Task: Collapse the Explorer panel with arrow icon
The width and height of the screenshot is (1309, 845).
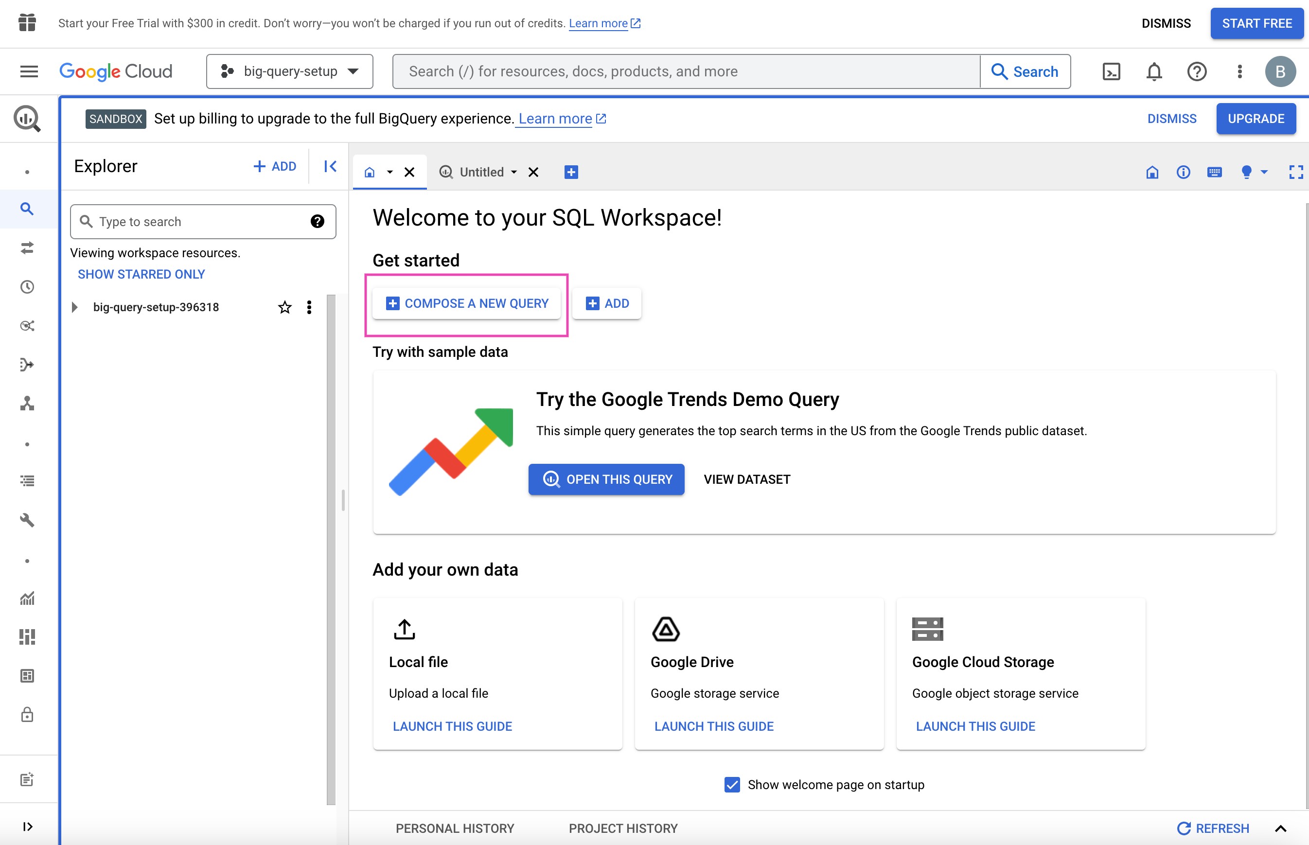Action: [x=330, y=166]
